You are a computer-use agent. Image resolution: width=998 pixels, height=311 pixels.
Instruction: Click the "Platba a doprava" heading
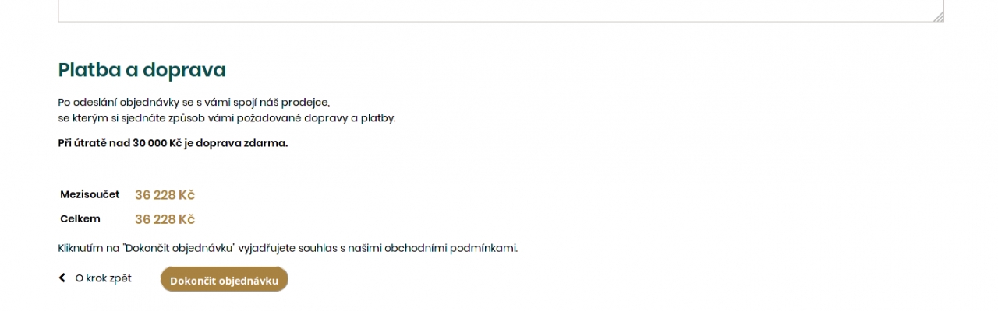[x=142, y=70]
